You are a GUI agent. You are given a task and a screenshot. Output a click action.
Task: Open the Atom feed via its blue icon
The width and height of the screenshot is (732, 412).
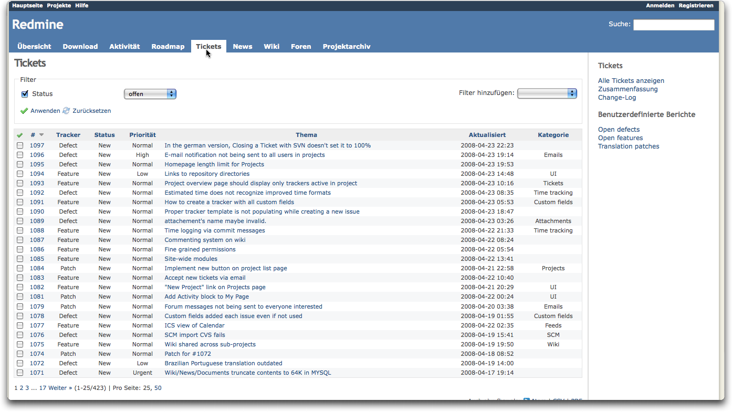pyautogui.click(x=526, y=400)
